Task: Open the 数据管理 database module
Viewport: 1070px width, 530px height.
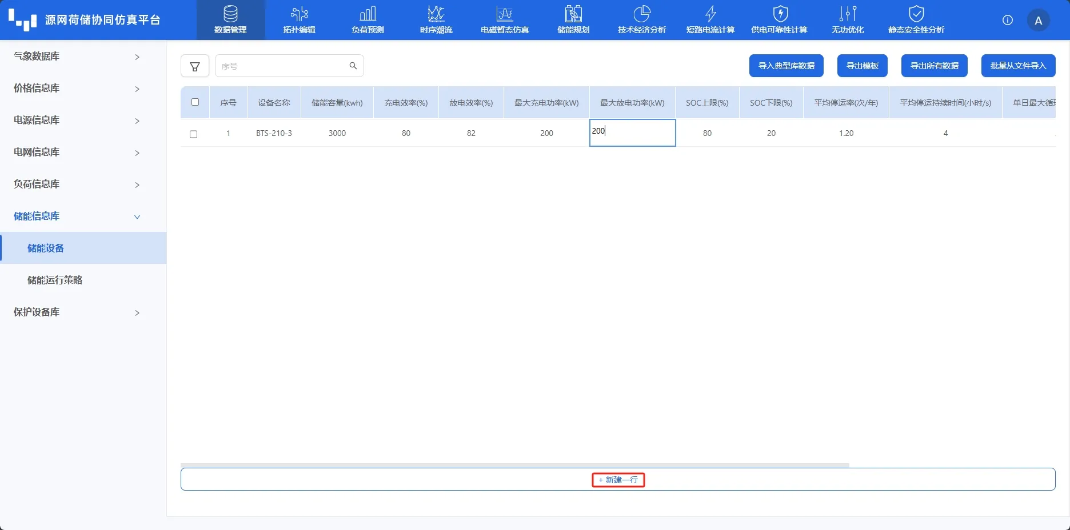Action: tap(230, 20)
